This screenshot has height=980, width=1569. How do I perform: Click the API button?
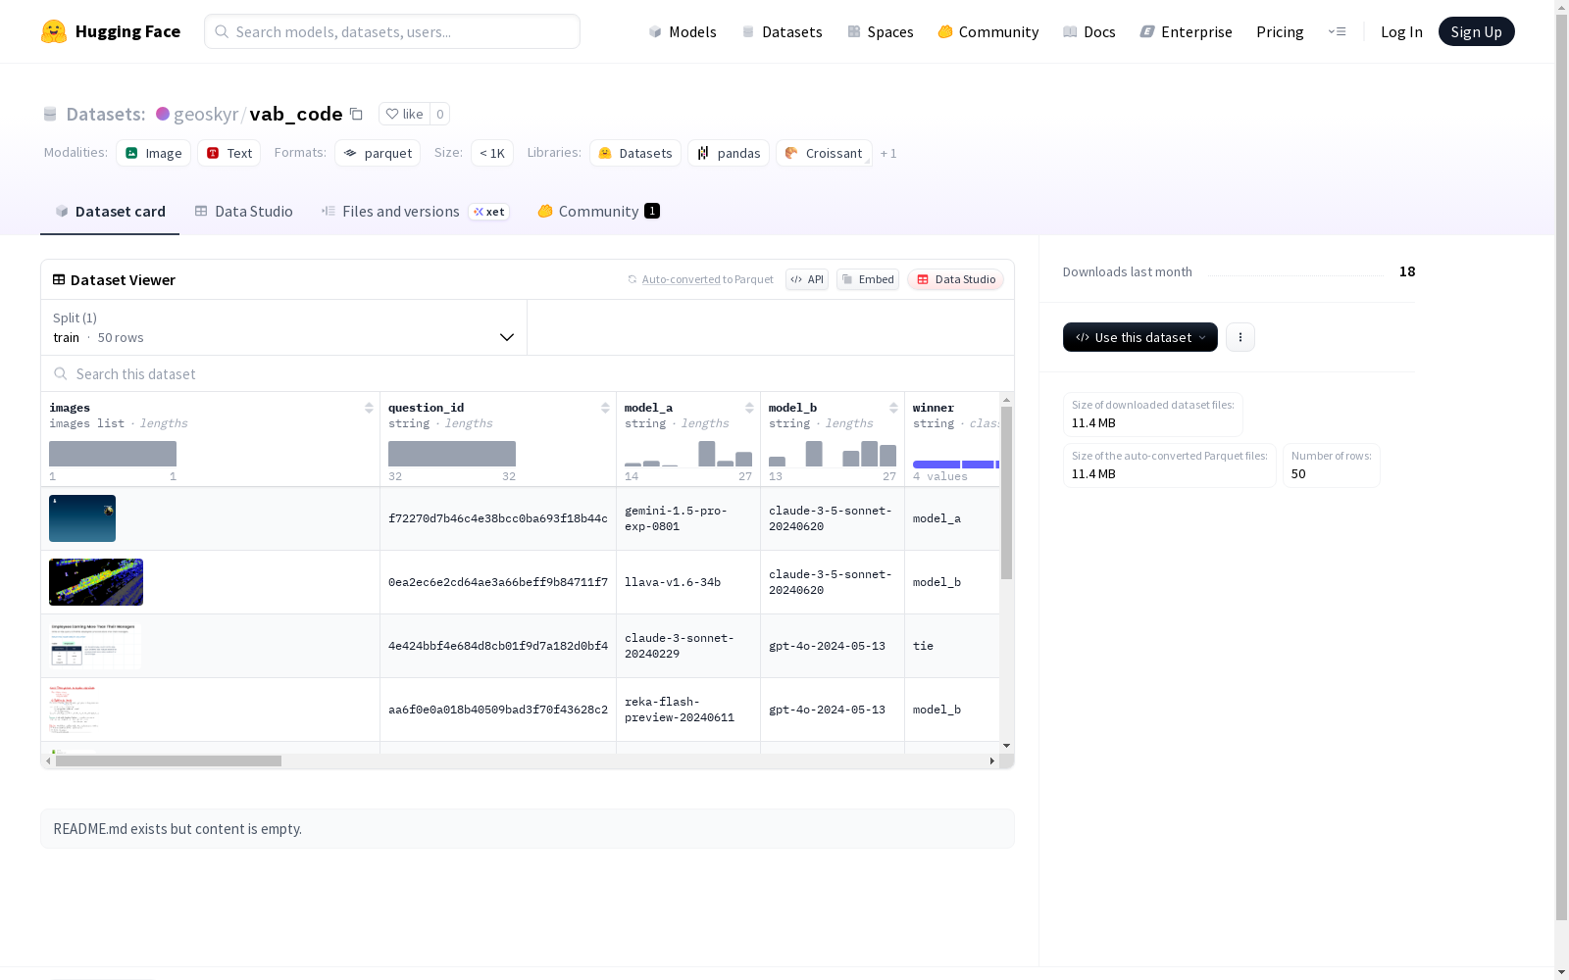807,279
